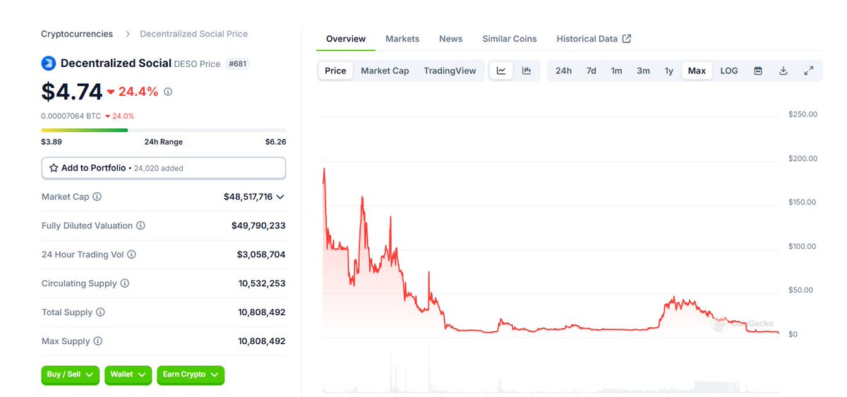Click the 10,532,253 circulating supply value
Image resolution: width=847 pixels, height=397 pixels.
point(262,283)
